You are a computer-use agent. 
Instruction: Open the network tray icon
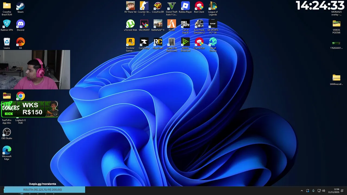click(319, 191)
